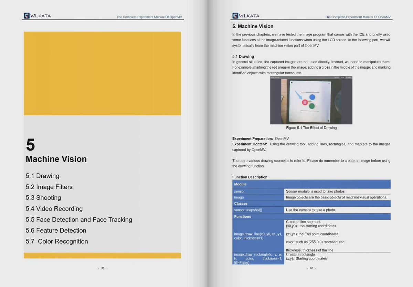The width and height of the screenshot is (413, 287).
Task: Click page number 40 at bottom
Action: point(311,268)
